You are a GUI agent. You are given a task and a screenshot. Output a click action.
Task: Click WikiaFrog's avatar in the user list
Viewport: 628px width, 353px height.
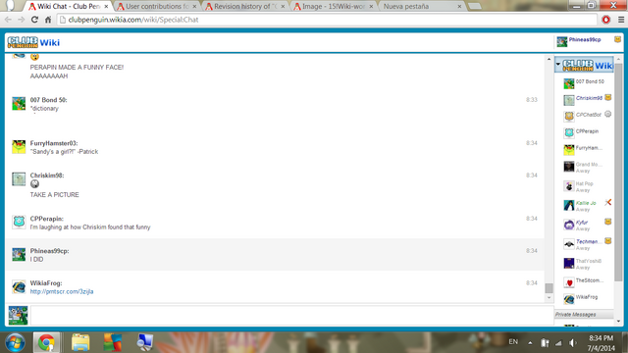tap(569, 298)
